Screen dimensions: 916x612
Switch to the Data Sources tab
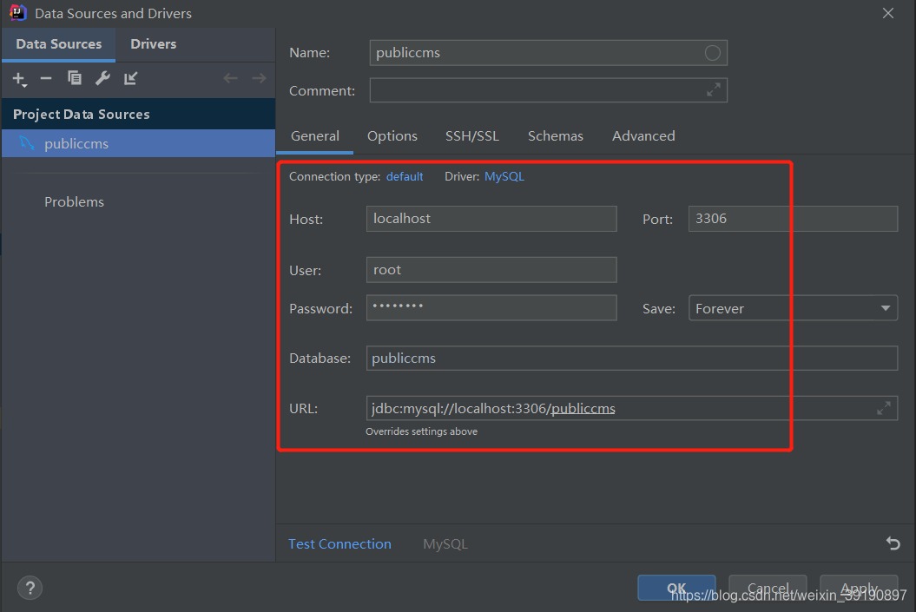58,44
